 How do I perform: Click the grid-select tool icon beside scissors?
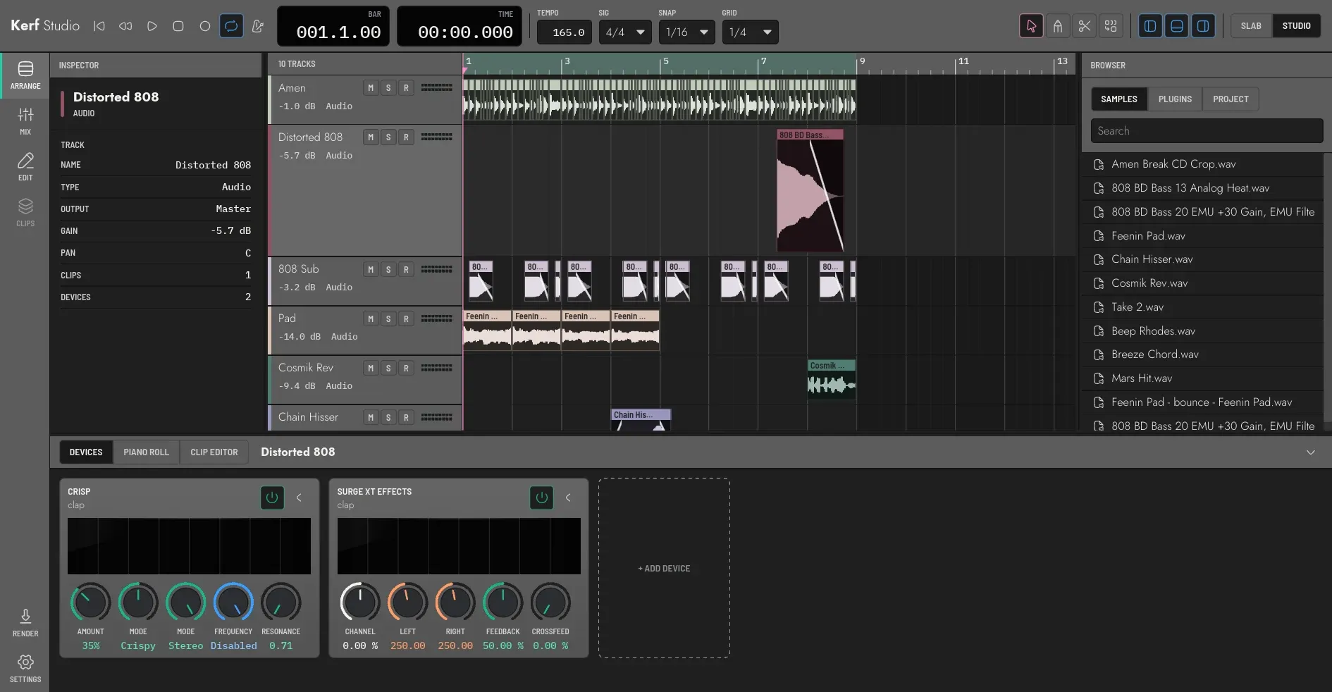(1111, 26)
